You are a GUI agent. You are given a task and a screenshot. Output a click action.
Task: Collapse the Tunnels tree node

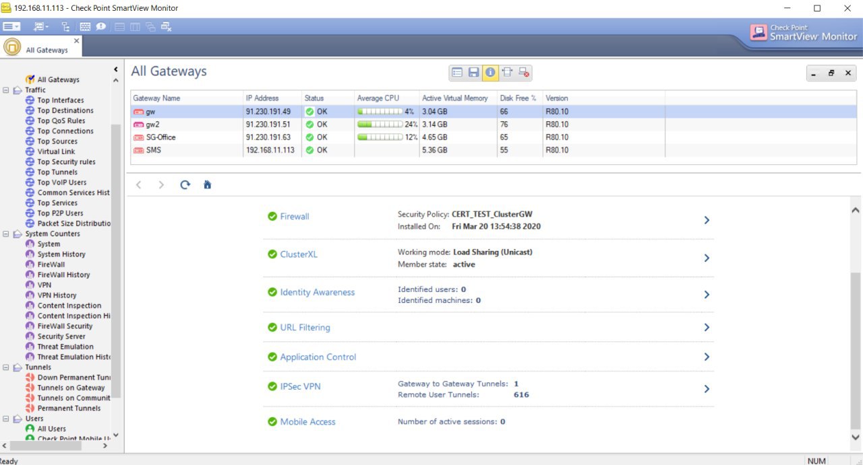[x=6, y=367]
